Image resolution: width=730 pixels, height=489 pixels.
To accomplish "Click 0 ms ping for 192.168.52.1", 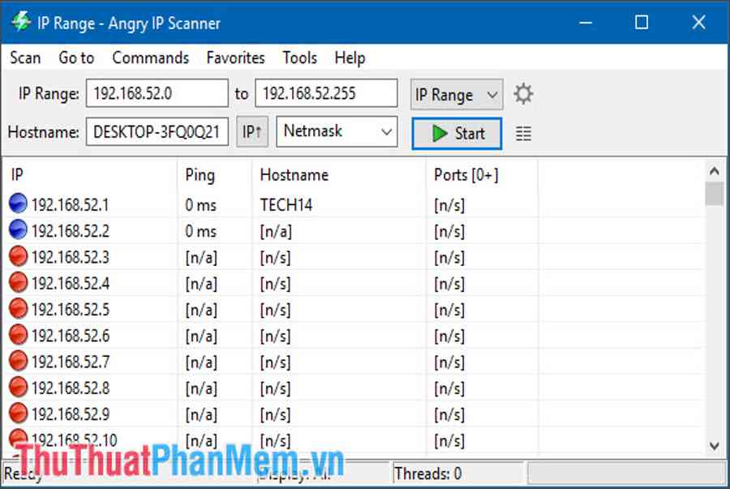I will 200,204.
